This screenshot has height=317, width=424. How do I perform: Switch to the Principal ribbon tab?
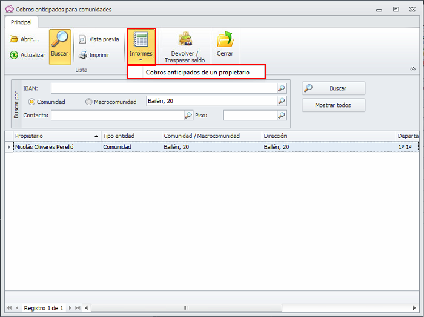21,22
